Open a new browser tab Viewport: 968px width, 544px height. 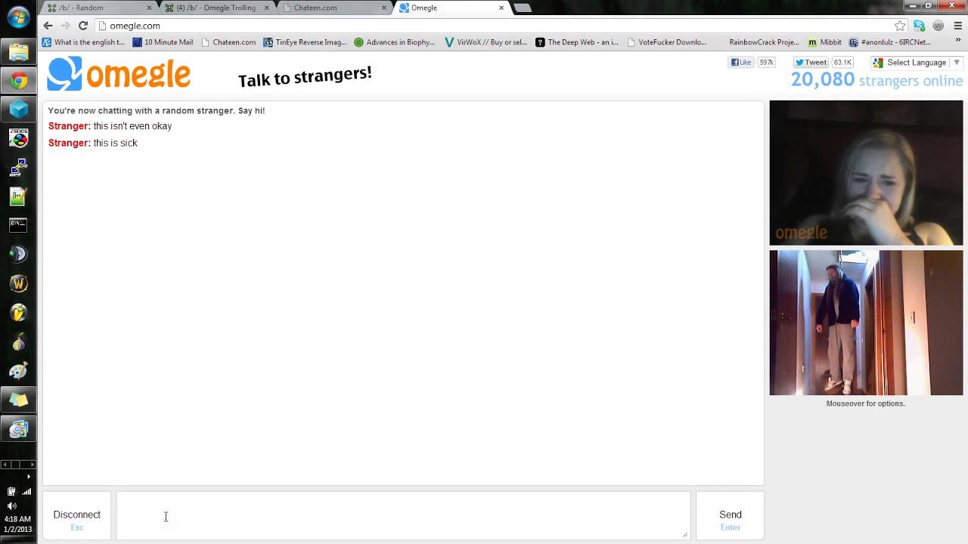(x=523, y=8)
